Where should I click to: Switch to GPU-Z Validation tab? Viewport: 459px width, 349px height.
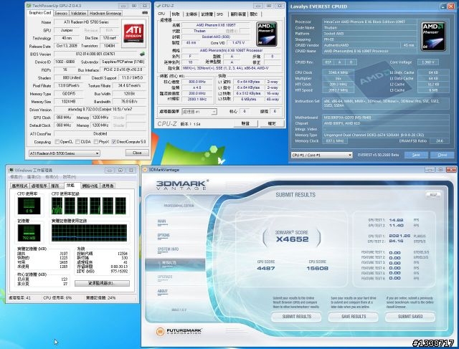tap(78, 13)
